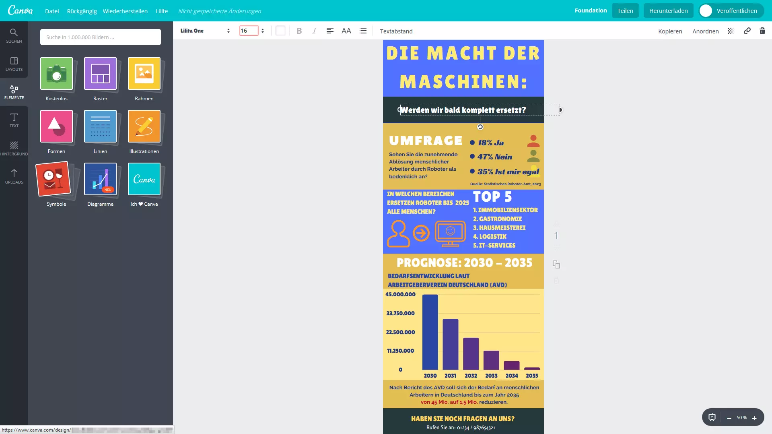Select the Werden wir bald komplett ersetzt text

pos(463,110)
